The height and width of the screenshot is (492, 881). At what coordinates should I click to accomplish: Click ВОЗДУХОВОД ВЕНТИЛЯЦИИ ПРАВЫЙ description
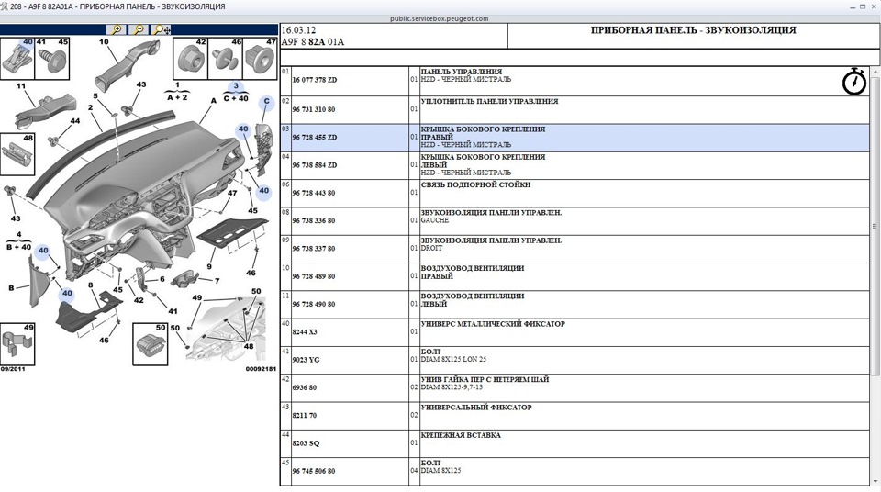click(x=473, y=272)
